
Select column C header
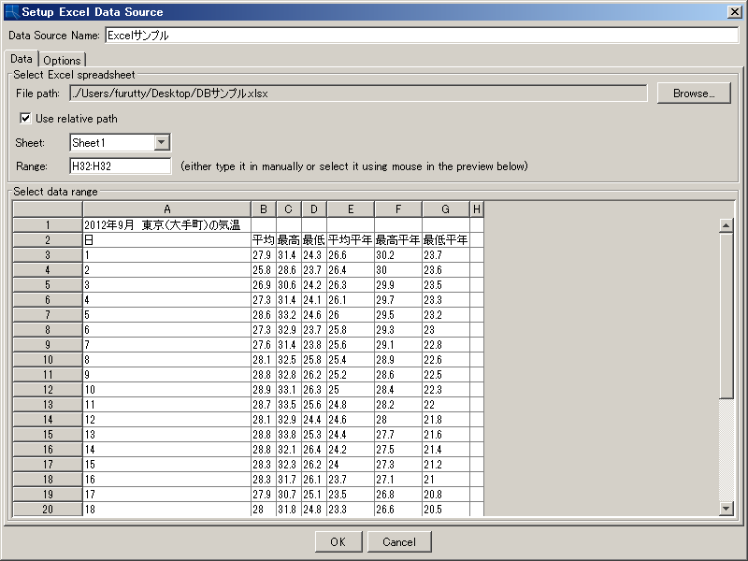pyautogui.click(x=289, y=209)
